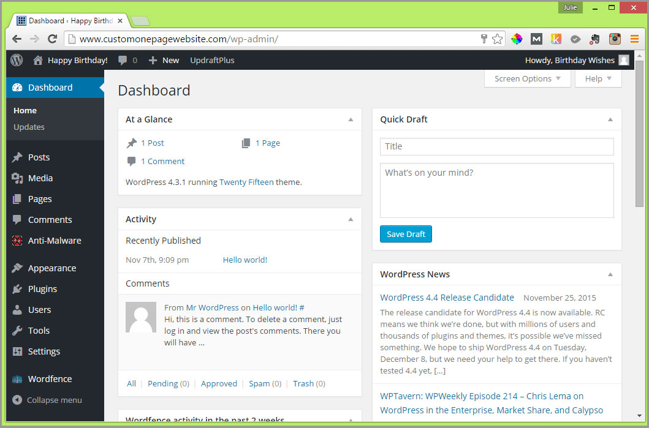Open the 1 Comment link

coord(162,161)
